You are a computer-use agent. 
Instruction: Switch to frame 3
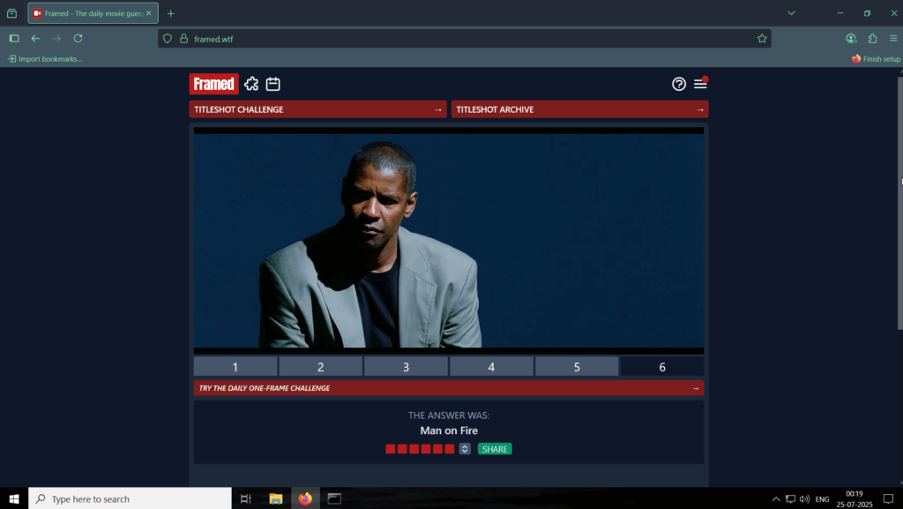click(x=406, y=367)
